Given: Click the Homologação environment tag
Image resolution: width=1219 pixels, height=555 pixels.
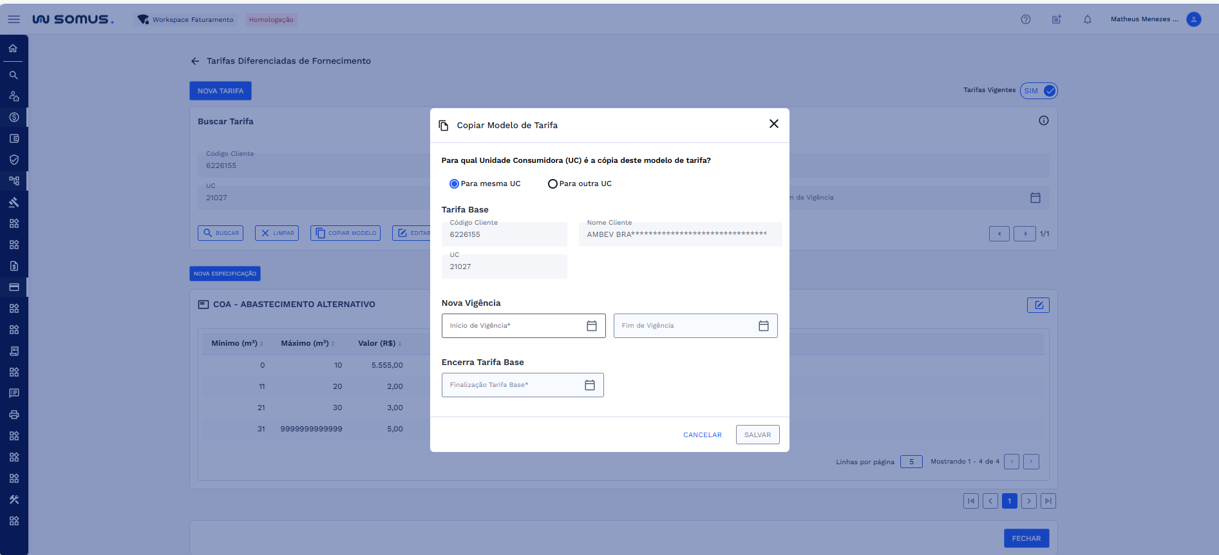Looking at the screenshot, I should pyautogui.click(x=271, y=19).
